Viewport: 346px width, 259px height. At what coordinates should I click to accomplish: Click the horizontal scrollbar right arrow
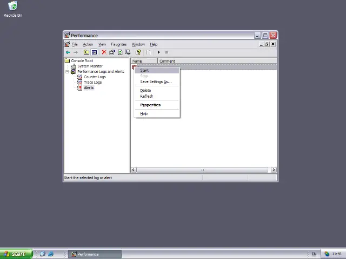274,170
